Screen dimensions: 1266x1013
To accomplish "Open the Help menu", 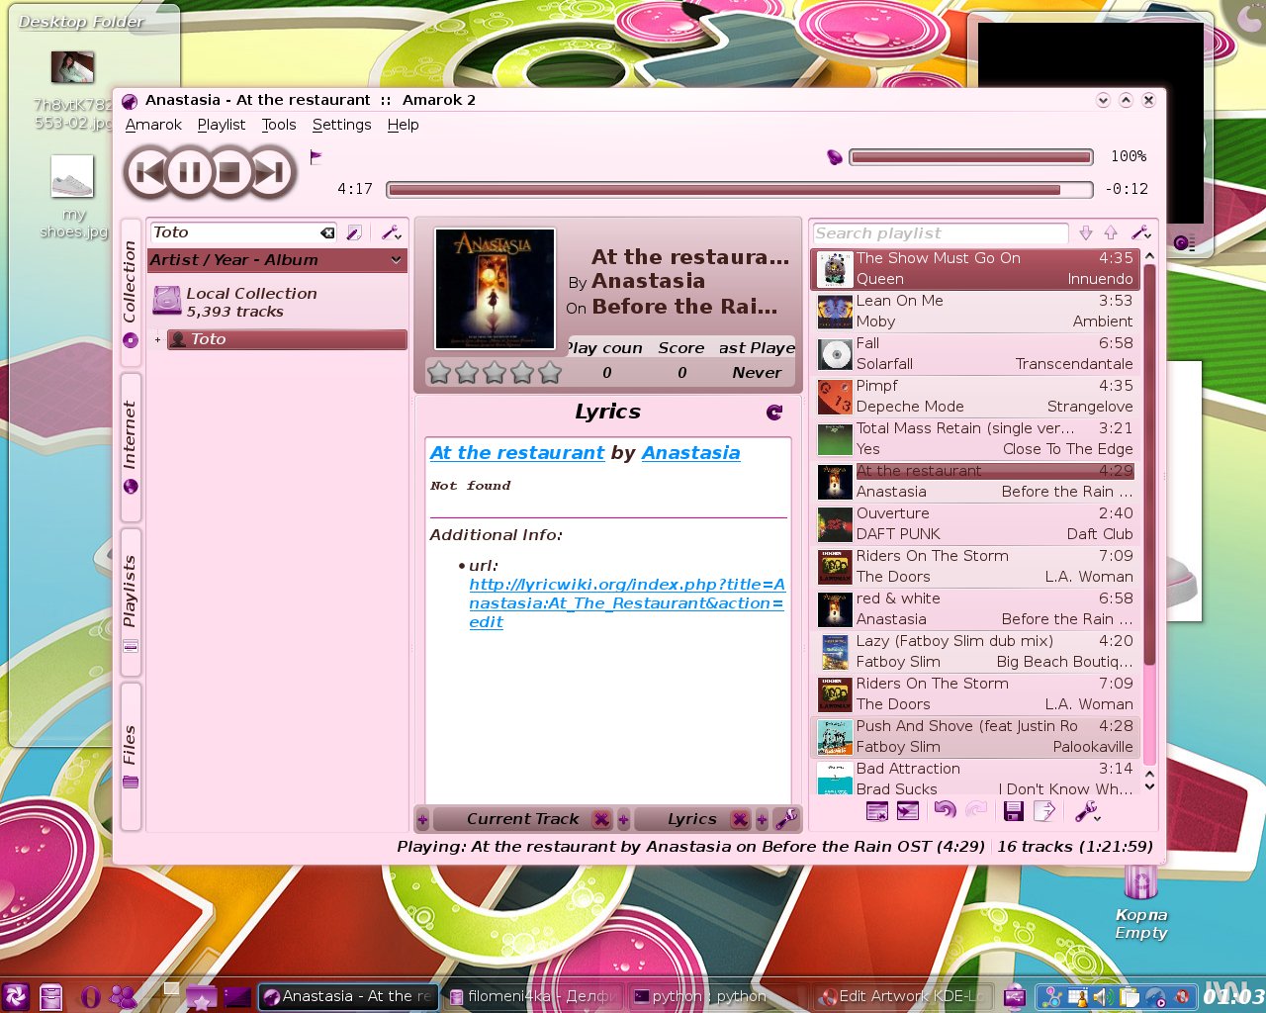I will coord(403,125).
